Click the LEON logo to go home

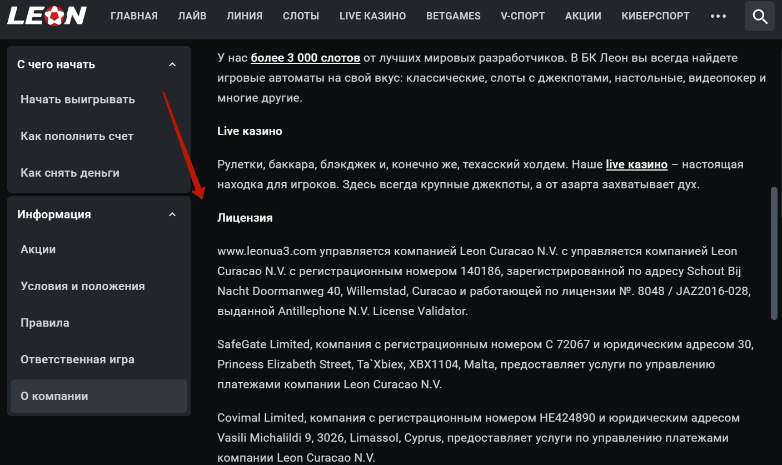pyautogui.click(x=47, y=16)
